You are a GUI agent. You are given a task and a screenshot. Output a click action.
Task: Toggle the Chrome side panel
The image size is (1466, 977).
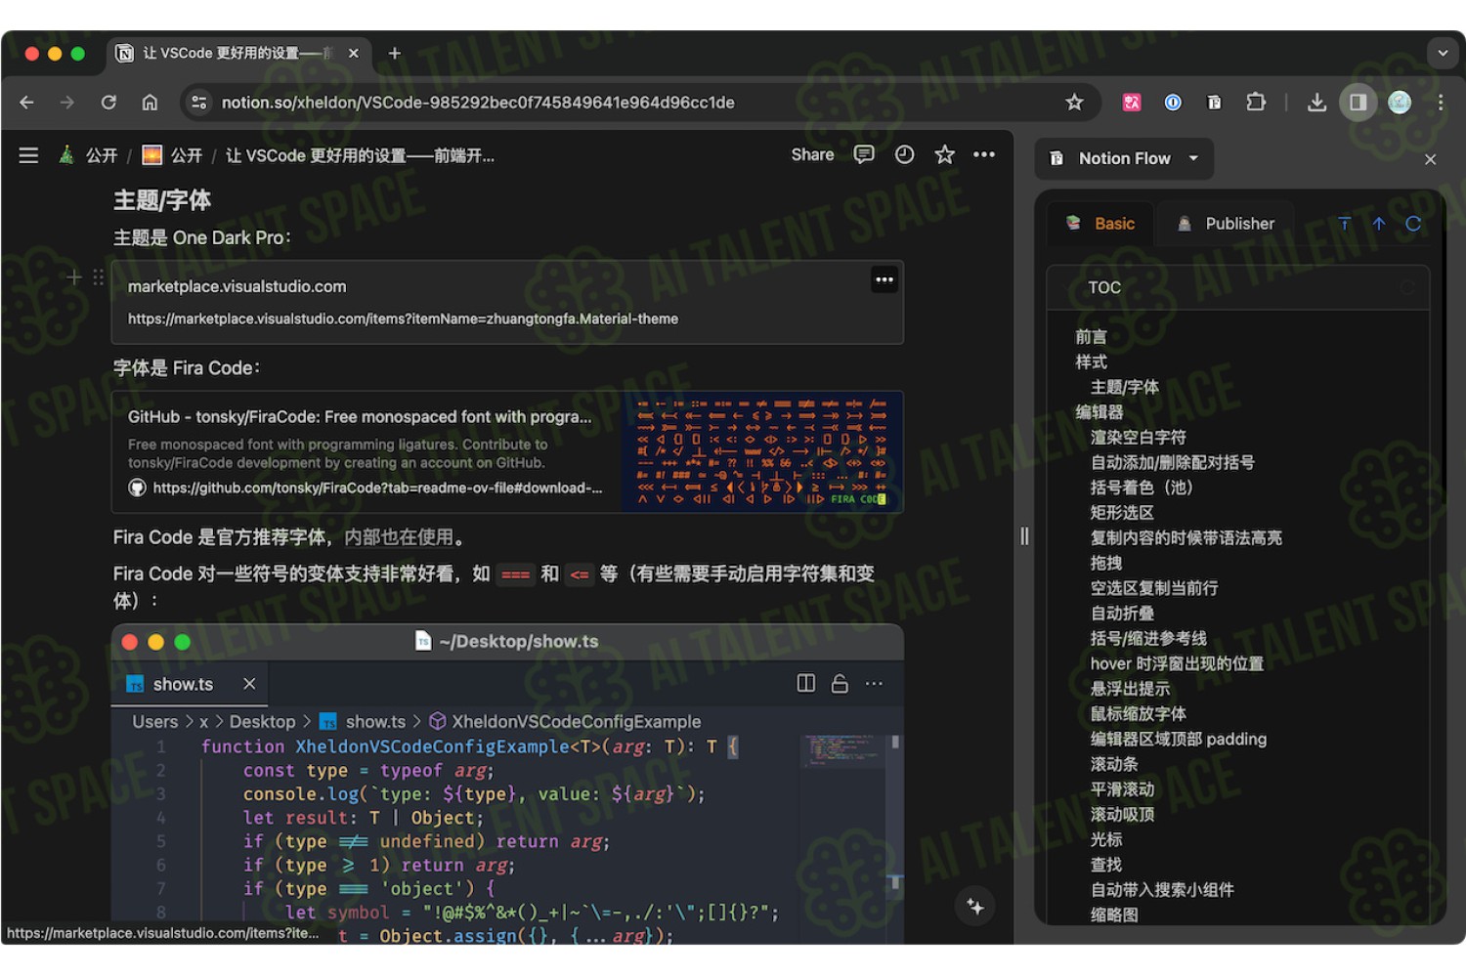pos(1358,103)
